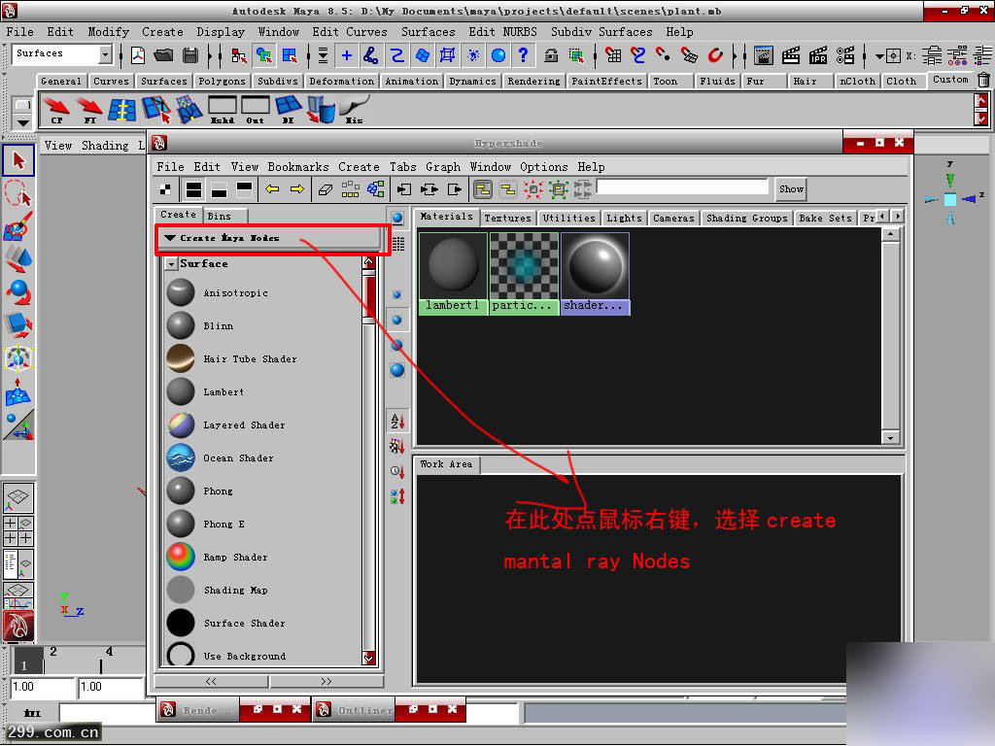Toggle show top and bottom tabs layout

(193, 189)
